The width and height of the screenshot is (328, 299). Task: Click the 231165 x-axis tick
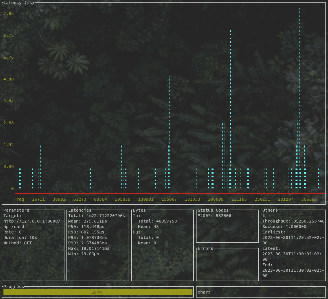pos(239,199)
